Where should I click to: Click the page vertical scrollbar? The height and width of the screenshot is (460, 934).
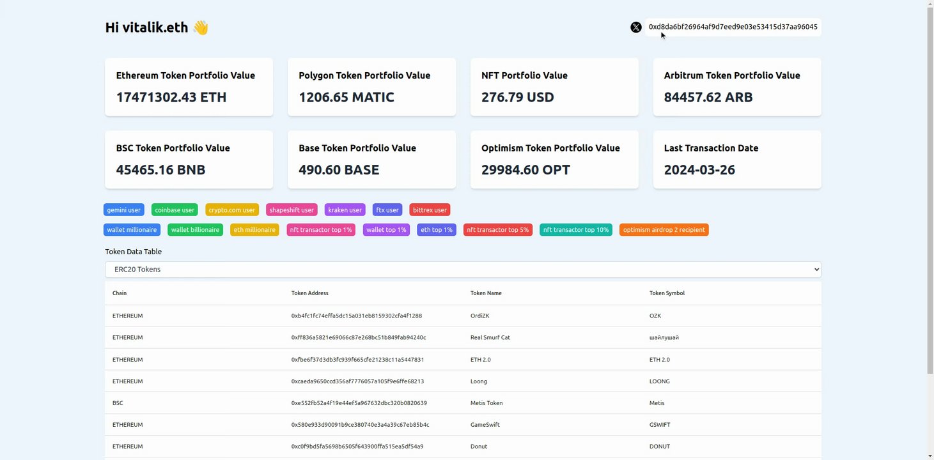[x=930, y=192]
